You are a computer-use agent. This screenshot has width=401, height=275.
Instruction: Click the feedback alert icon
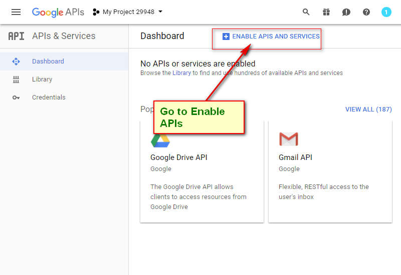tap(346, 12)
